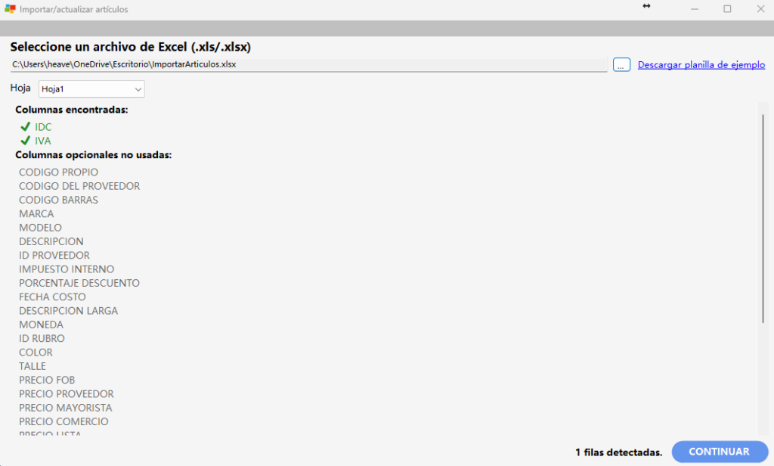
Task: Open the Hoja sheet dropdown
Action: tap(91, 89)
